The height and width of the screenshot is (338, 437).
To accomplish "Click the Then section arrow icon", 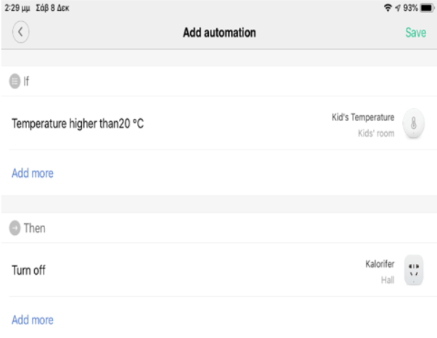I will click(16, 228).
